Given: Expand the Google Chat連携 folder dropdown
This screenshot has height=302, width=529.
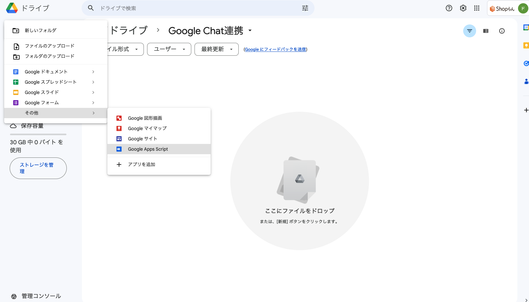Looking at the screenshot, I should click(250, 31).
